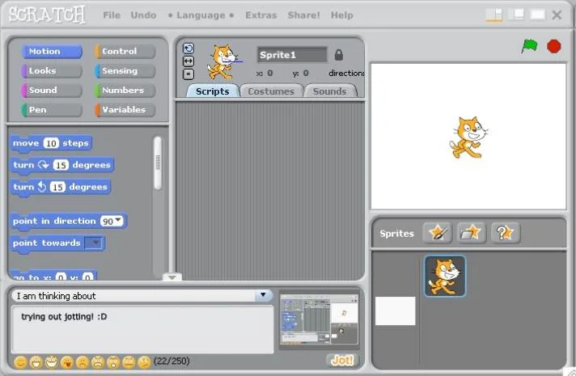This screenshot has height=376, width=576.
Task: Select the 'don't rotate' rotation style button
Action: 188,74
